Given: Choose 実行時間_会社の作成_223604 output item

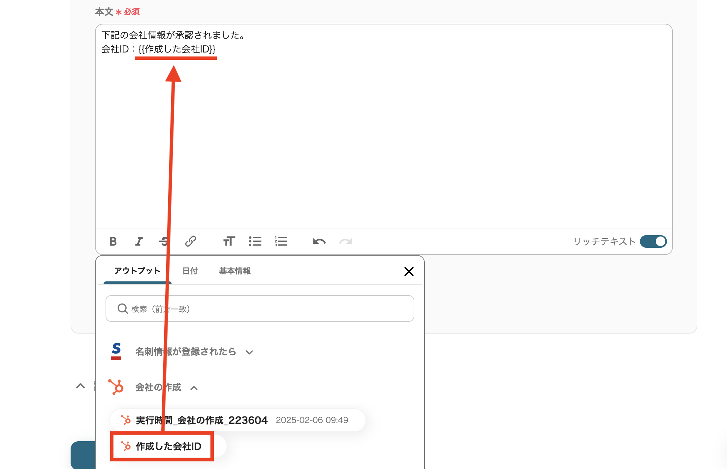Looking at the screenshot, I should 201,420.
